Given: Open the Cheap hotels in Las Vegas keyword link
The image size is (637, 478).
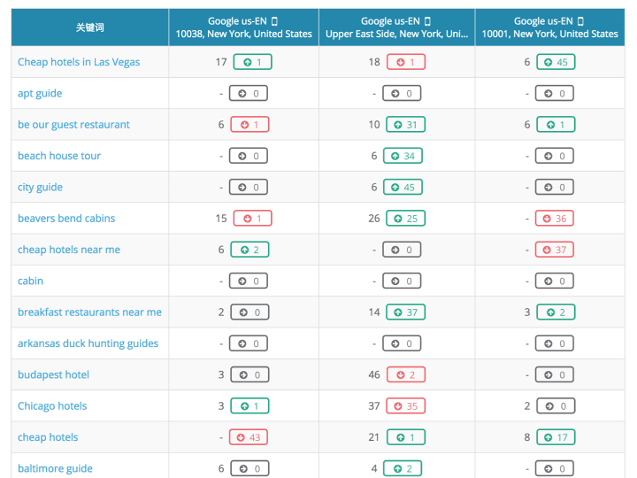Looking at the screenshot, I should (79, 62).
